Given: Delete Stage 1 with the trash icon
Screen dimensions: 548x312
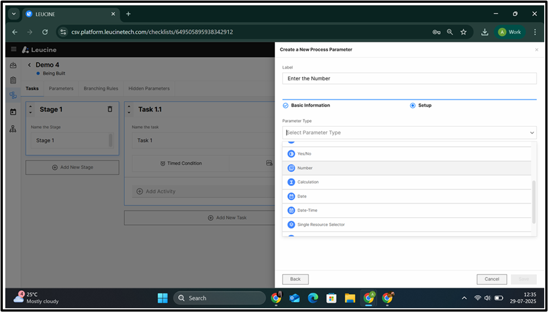Looking at the screenshot, I should click(x=110, y=109).
